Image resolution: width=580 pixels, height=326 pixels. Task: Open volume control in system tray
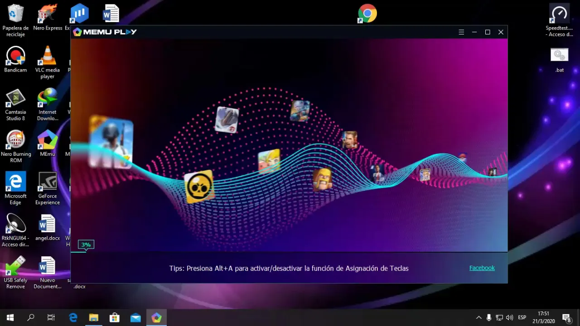tap(510, 318)
